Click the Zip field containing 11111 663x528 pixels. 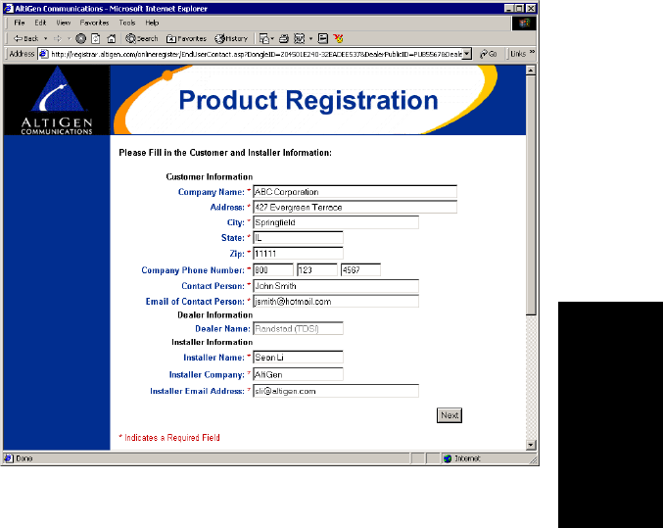(298, 253)
